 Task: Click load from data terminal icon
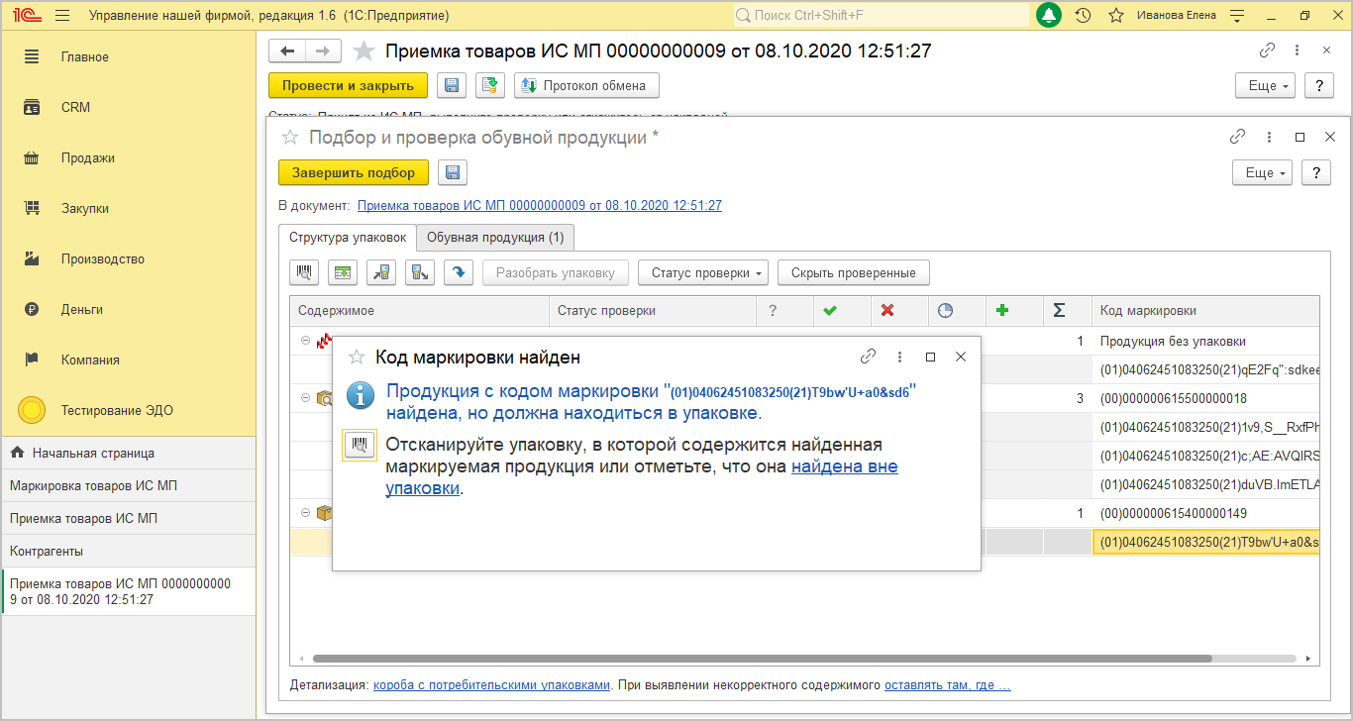pos(381,272)
